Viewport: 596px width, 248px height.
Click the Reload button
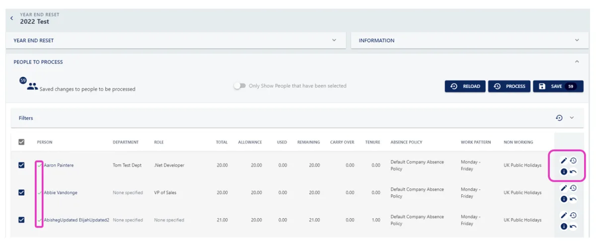(x=465, y=86)
